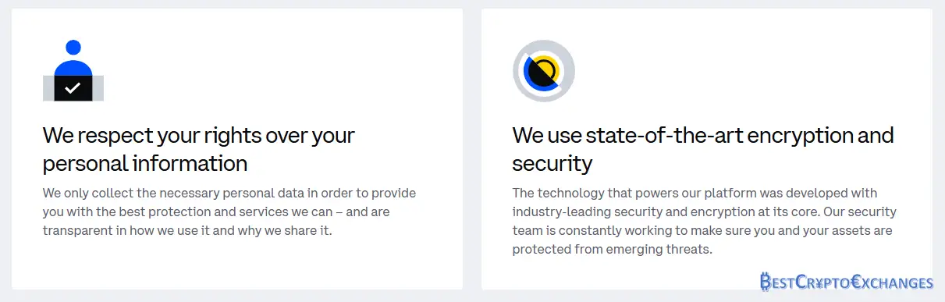
Task: Select the BestCryptoExchanges watermark logo
Action: click(846, 282)
